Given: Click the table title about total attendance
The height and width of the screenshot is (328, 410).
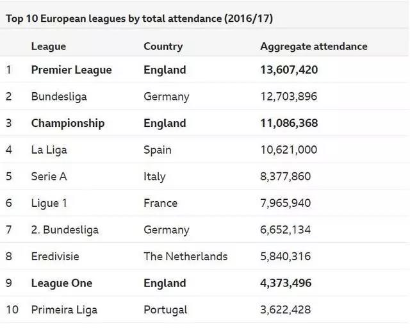Looking at the screenshot, I should click(x=139, y=19).
